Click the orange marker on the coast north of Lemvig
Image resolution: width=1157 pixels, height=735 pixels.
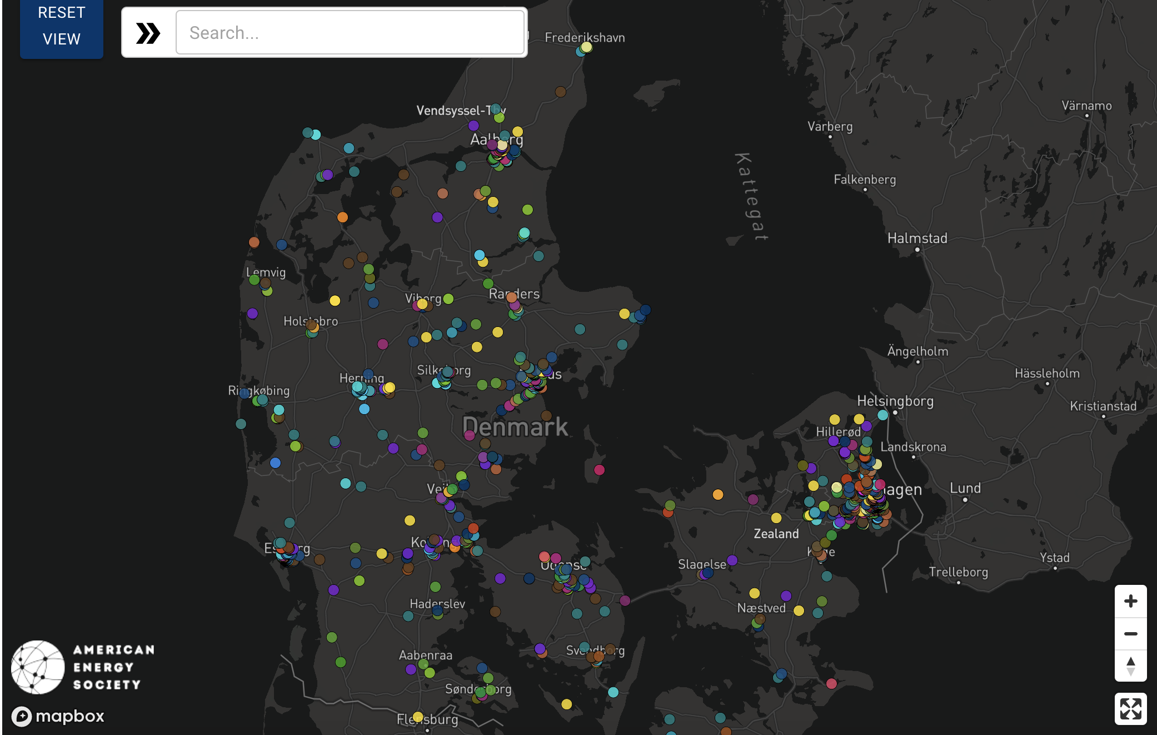point(254,242)
